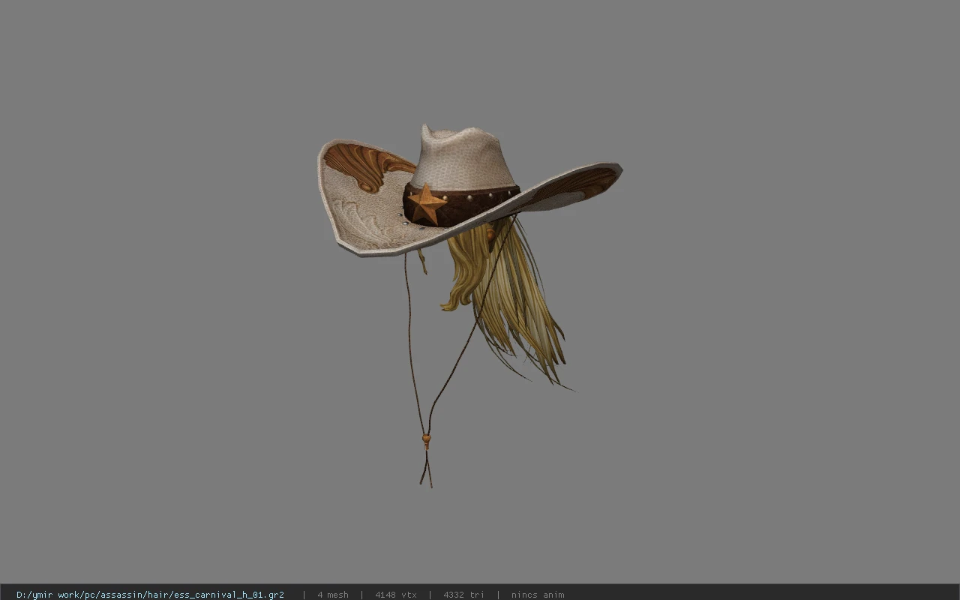Click the '4 mesh' status entry
Screen dimensions: 960x600
tap(333, 595)
